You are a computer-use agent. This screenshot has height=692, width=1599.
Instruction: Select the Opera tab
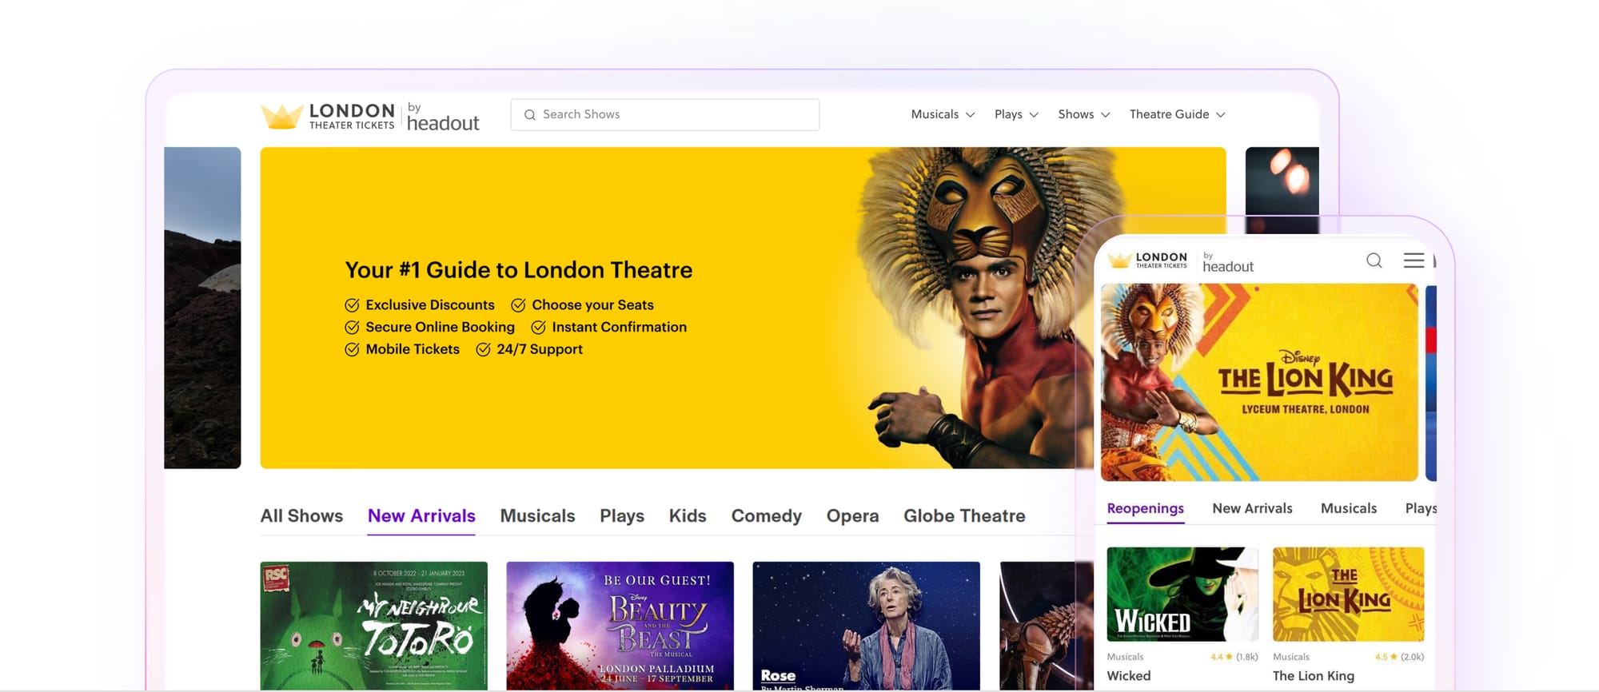pyautogui.click(x=852, y=516)
